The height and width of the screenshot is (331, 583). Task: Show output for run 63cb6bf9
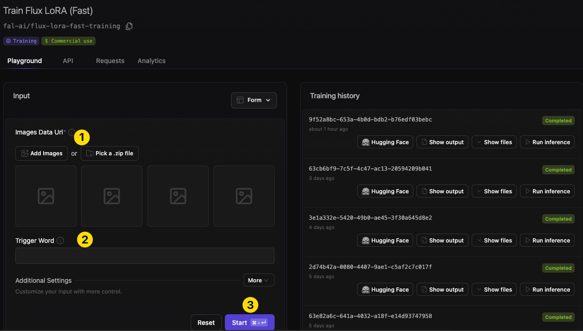(442, 191)
